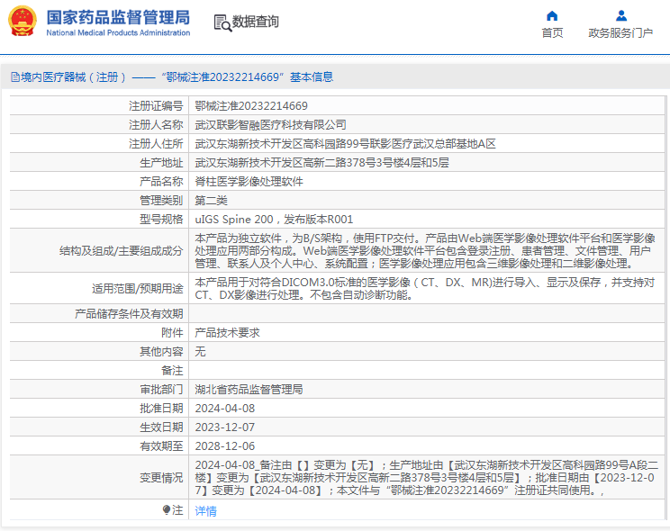
Task: Click the 变更情况 label
Action: click(161, 477)
